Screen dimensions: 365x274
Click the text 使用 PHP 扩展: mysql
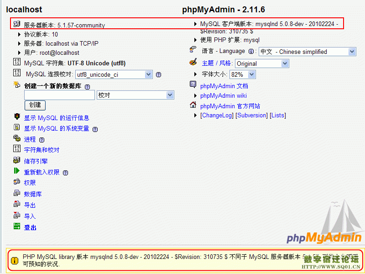230,40
